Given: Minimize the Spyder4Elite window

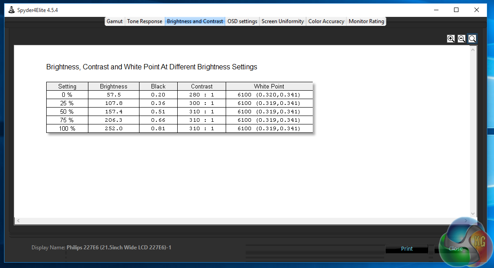Looking at the screenshot, I should [x=436, y=10].
